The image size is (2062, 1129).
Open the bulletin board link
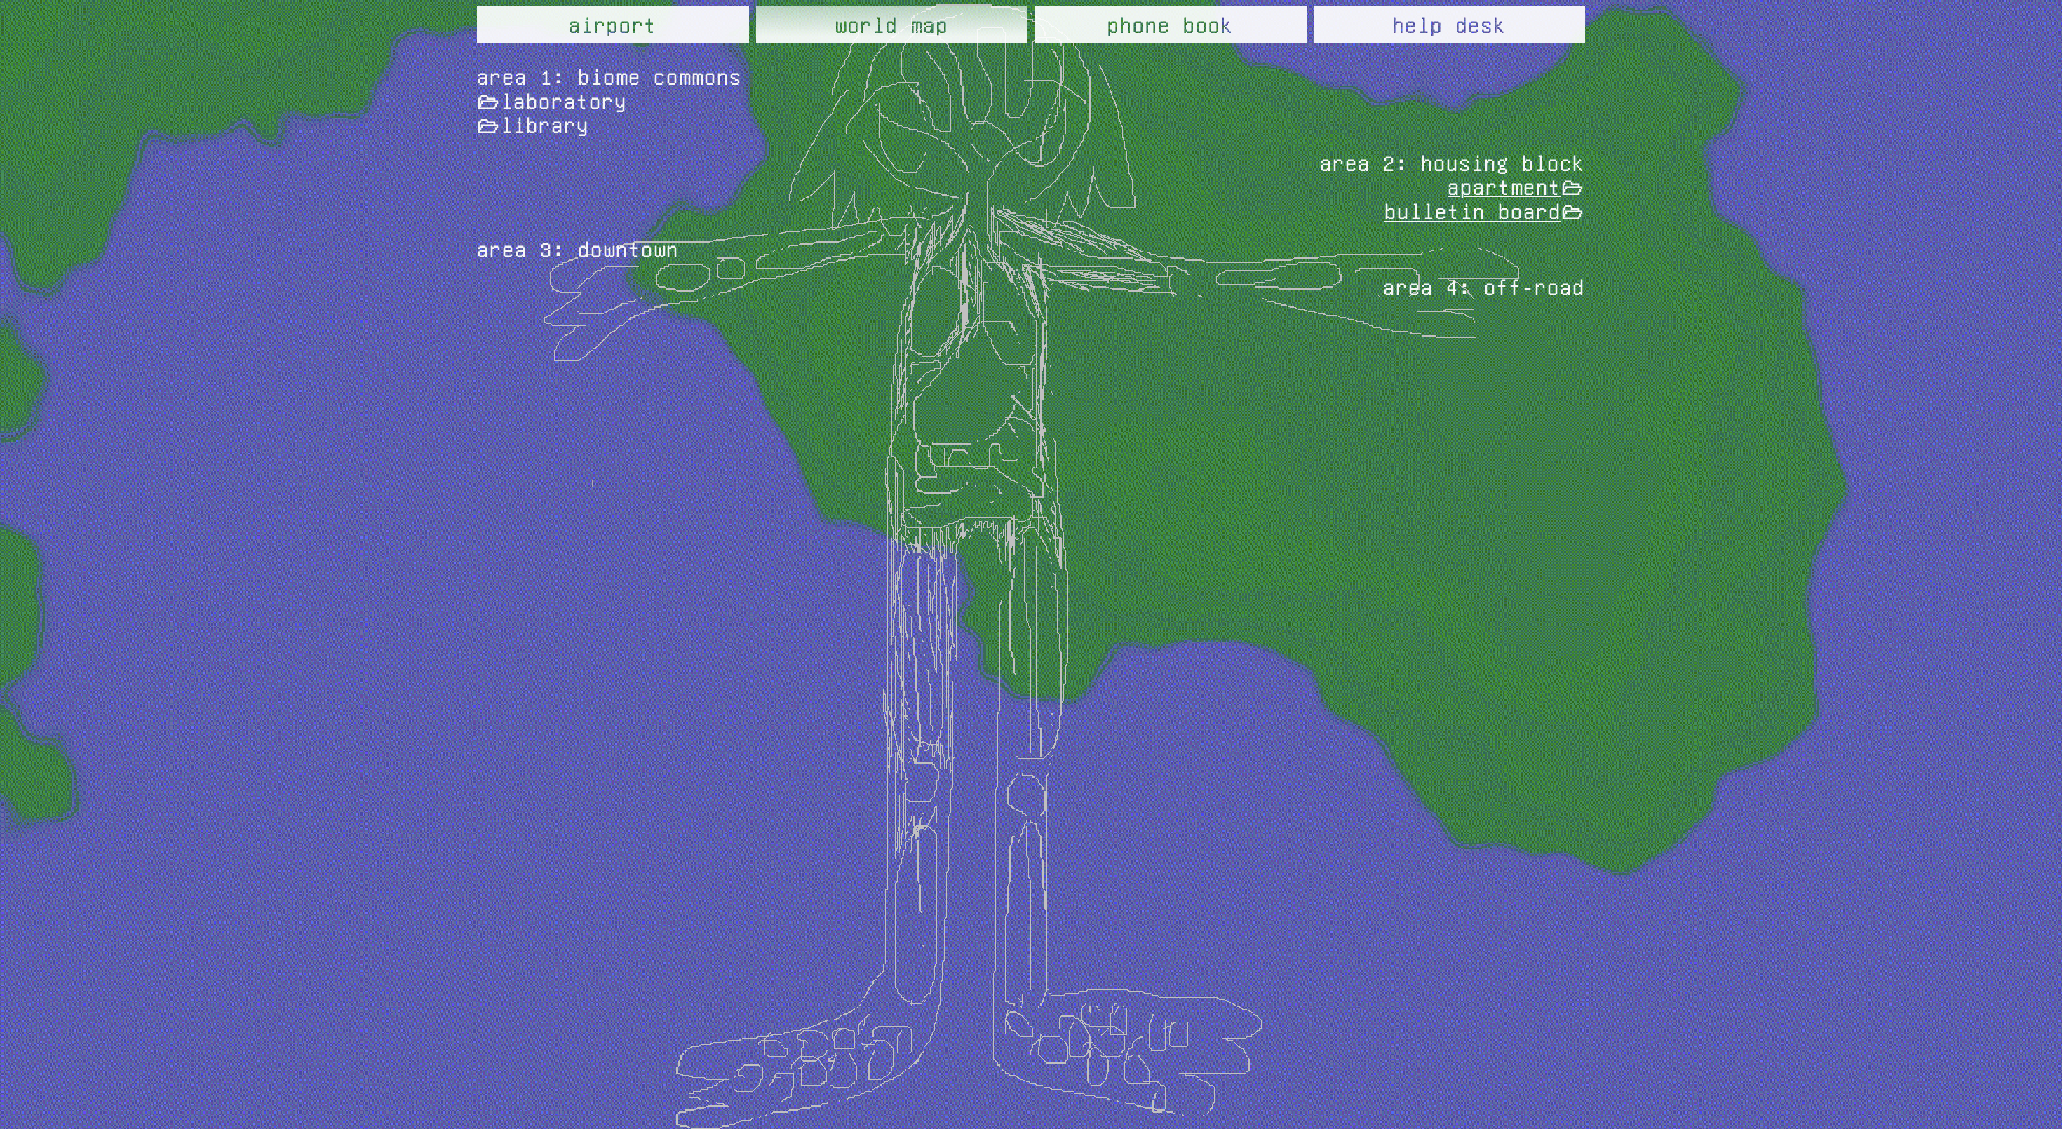(x=1472, y=212)
